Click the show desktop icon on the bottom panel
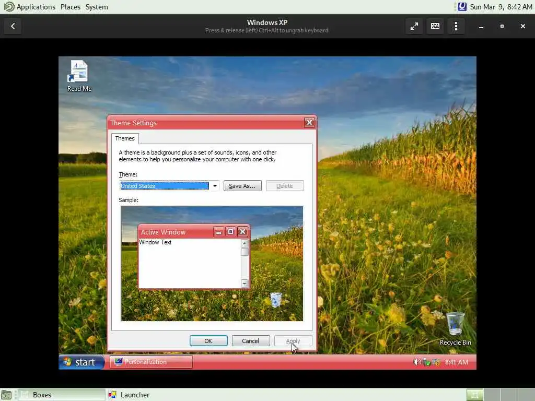The height and width of the screenshot is (401, 535). tap(6, 395)
